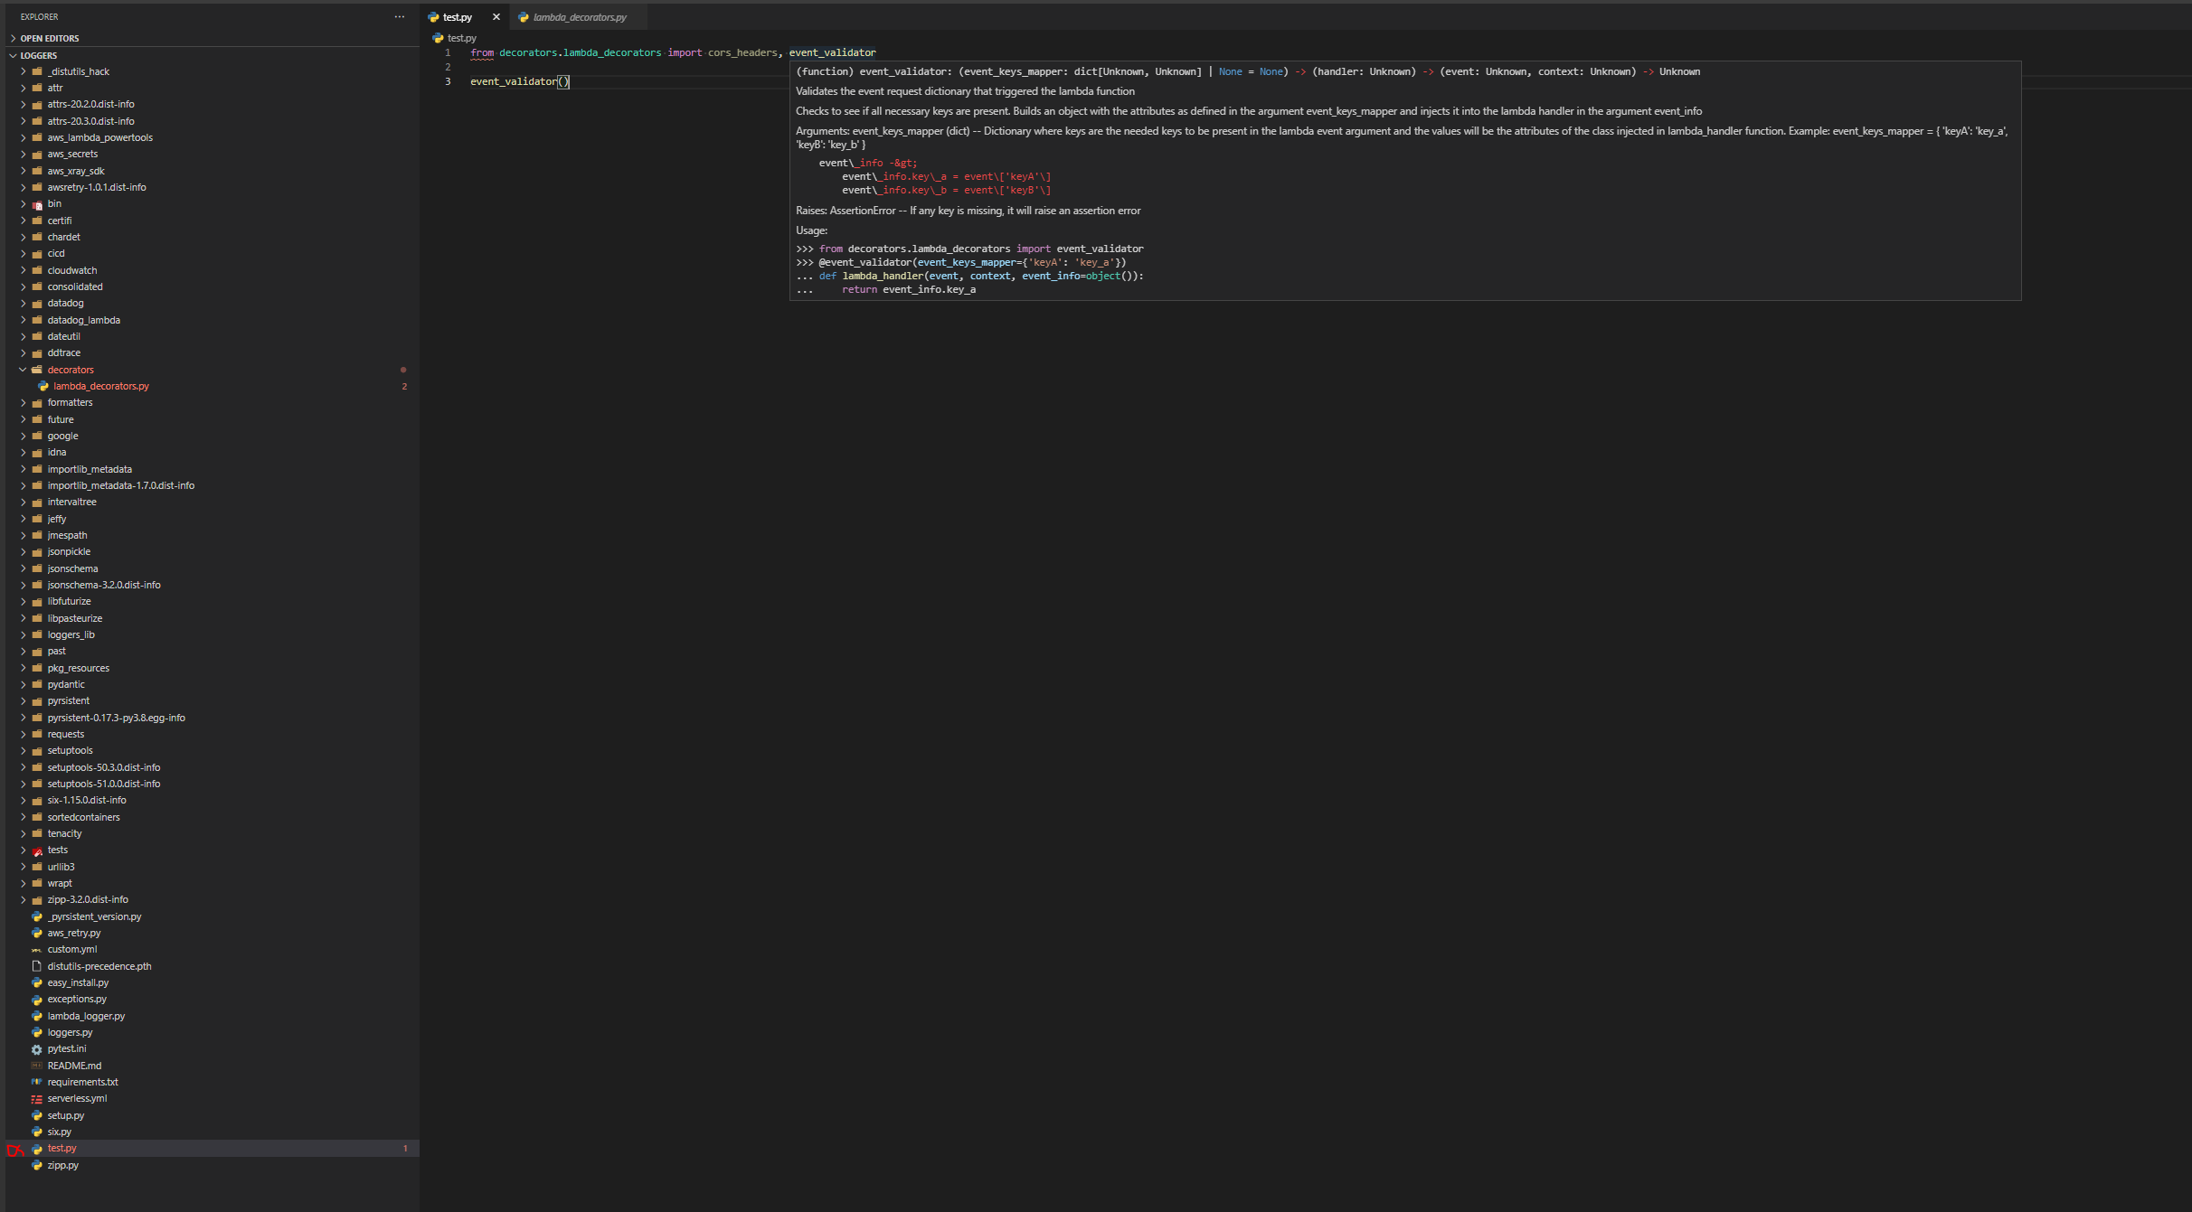The width and height of the screenshot is (2192, 1212).
Task: Click the icon next to requirements.txt
Action: pyautogui.click(x=35, y=1082)
